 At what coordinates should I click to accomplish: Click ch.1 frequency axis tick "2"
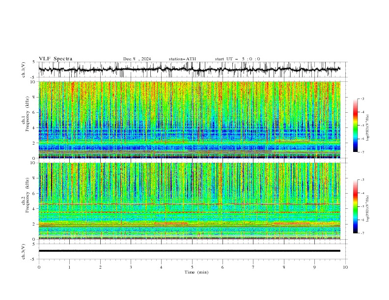35,143
